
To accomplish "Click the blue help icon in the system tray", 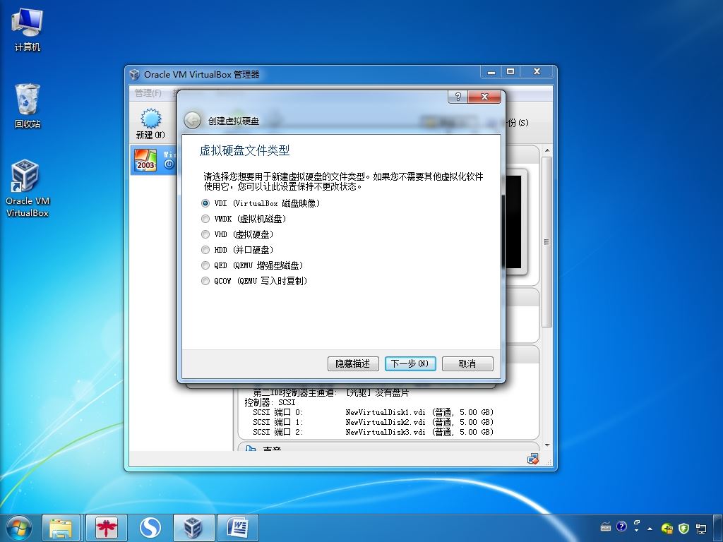I will click(621, 526).
